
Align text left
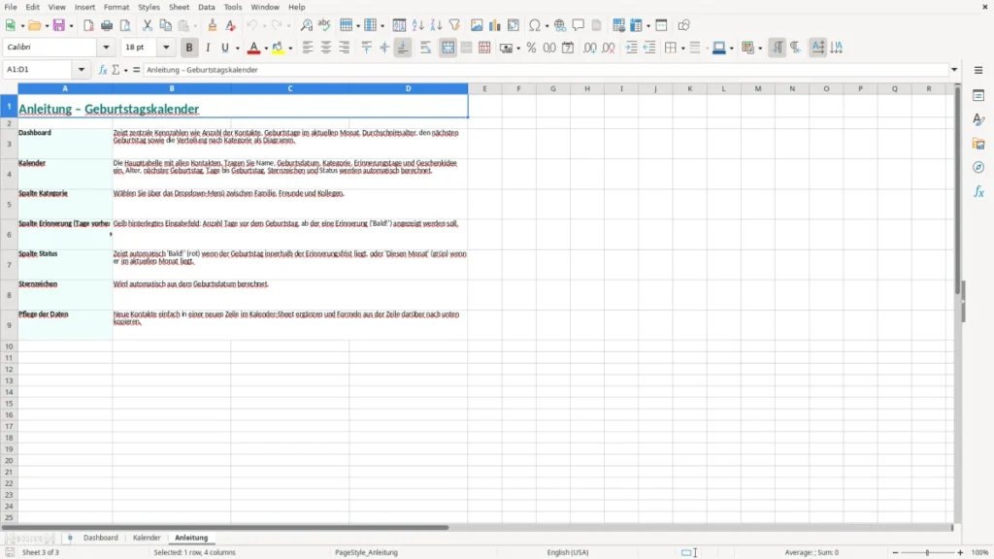pyautogui.click(x=308, y=48)
